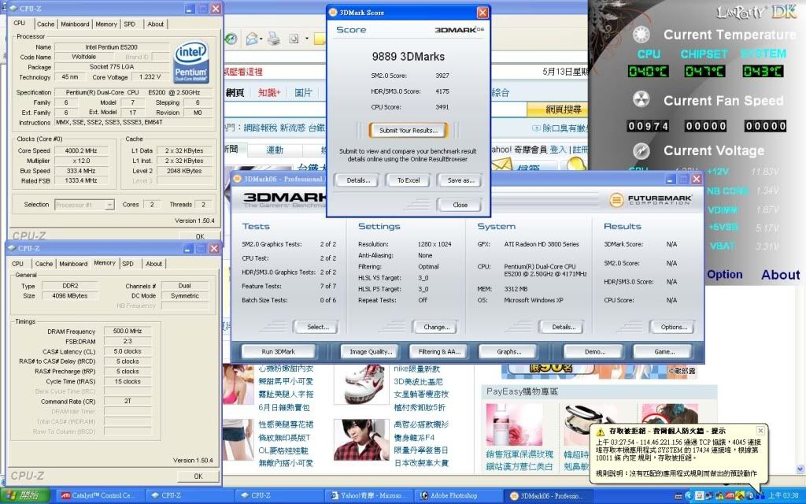Click the browser scrollbar down arrow

pos(800,469)
